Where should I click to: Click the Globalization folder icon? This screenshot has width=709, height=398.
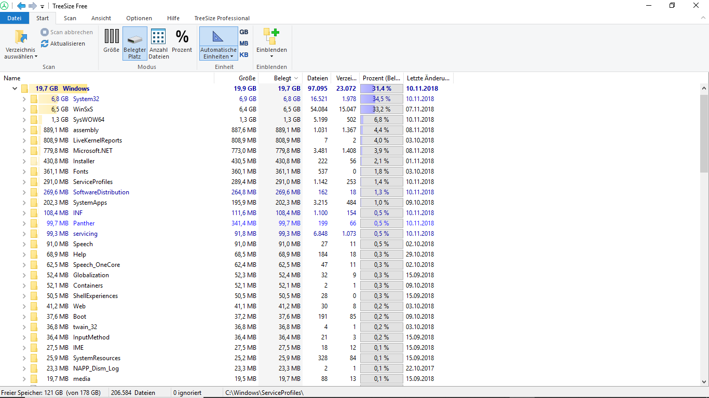pyautogui.click(x=34, y=275)
